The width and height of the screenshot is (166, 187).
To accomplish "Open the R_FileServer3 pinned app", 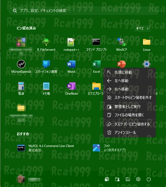I will click(46, 45).
